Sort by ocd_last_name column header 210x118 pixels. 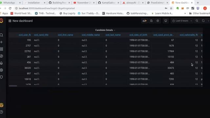coord(113,35)
